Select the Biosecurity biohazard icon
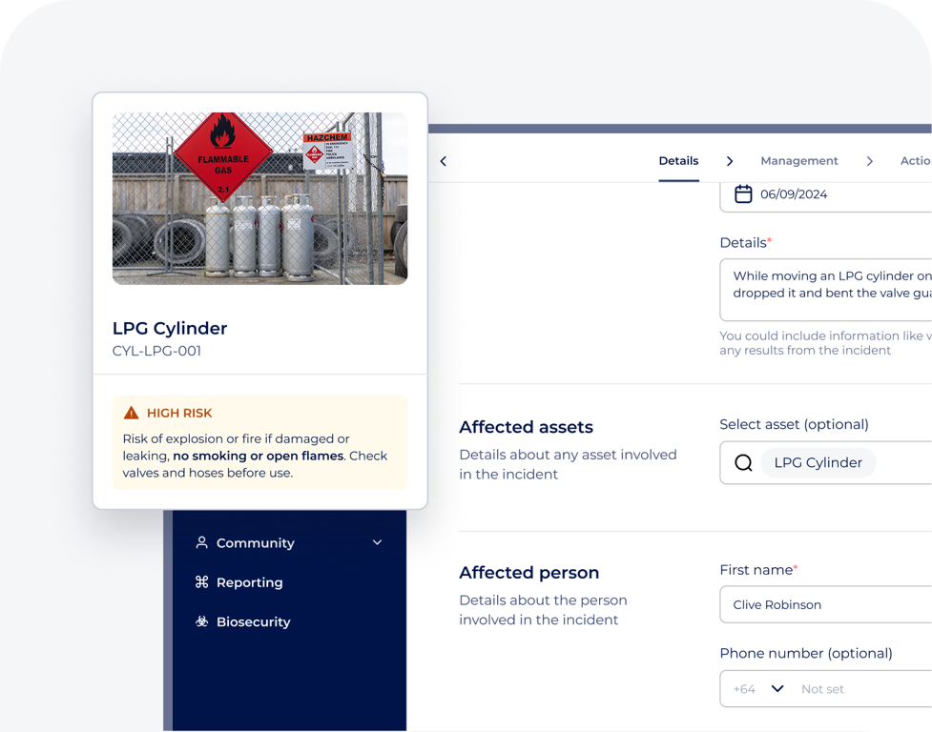This screenshot has width=932, height=732. pyautogui.click(x=200, y=621)
